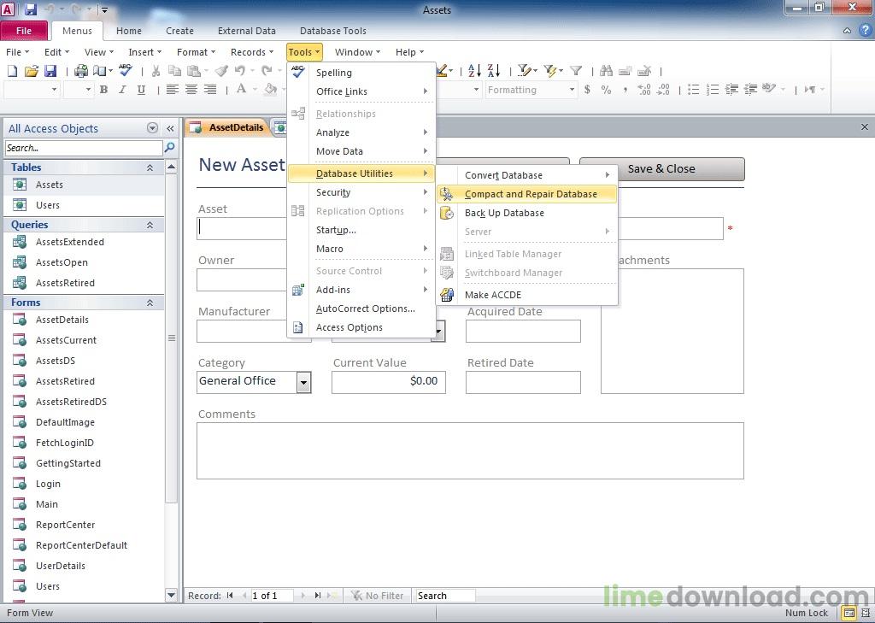Viewport: 875px width, 623px height.
Task: Toggle underline formatting
Action: pyautogui.click(x=141, y=90)
